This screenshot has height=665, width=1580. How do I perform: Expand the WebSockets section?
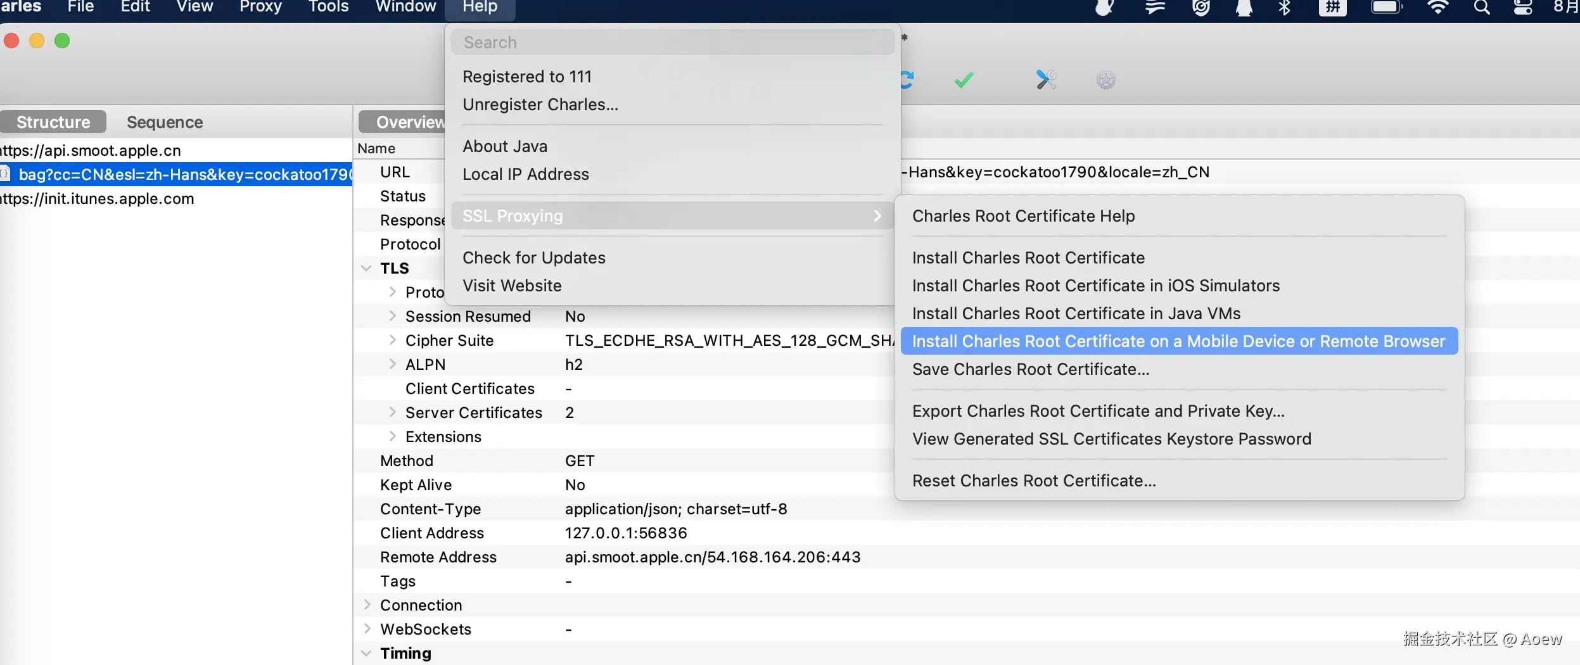coord(367,629)
